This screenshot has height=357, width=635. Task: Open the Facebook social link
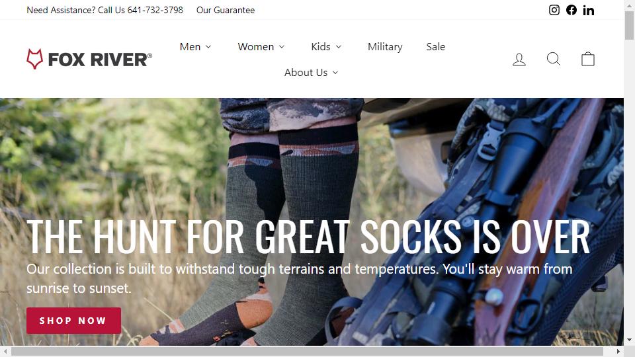[571, 10]
